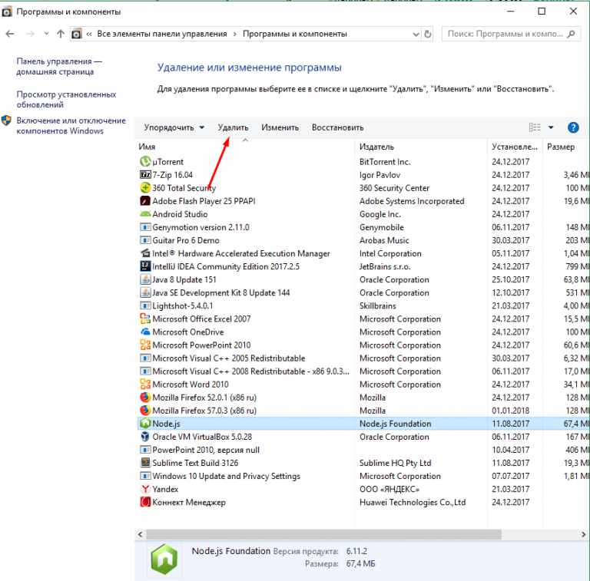This screenshot has height=581, width=590.
Task: Click the Yandex browser icon
Action: pos(145,489)
